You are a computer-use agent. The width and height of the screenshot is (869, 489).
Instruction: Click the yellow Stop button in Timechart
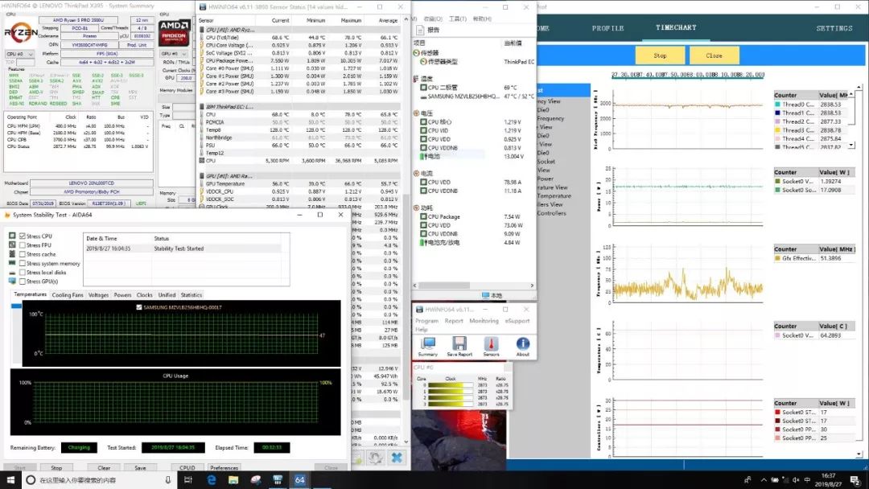tap(660, 55)
